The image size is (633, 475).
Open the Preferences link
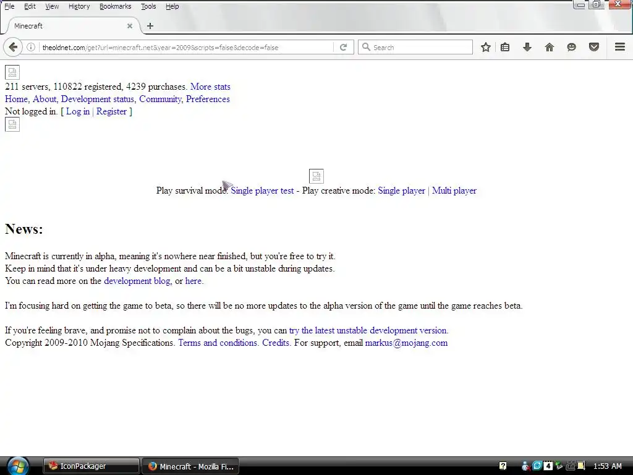coord(208,99)
